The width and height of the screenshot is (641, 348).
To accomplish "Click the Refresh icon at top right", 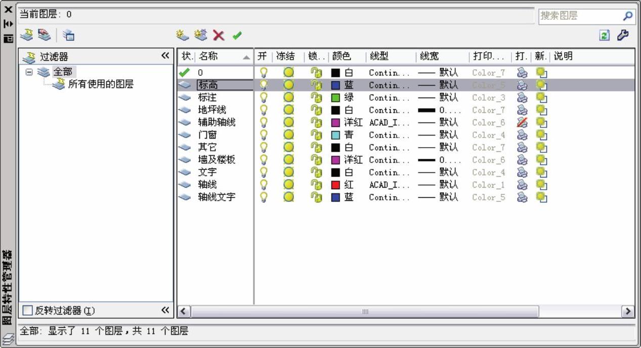I will point(605,35).
